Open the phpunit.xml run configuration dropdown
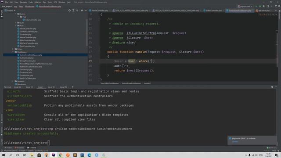 pos(245,6)
